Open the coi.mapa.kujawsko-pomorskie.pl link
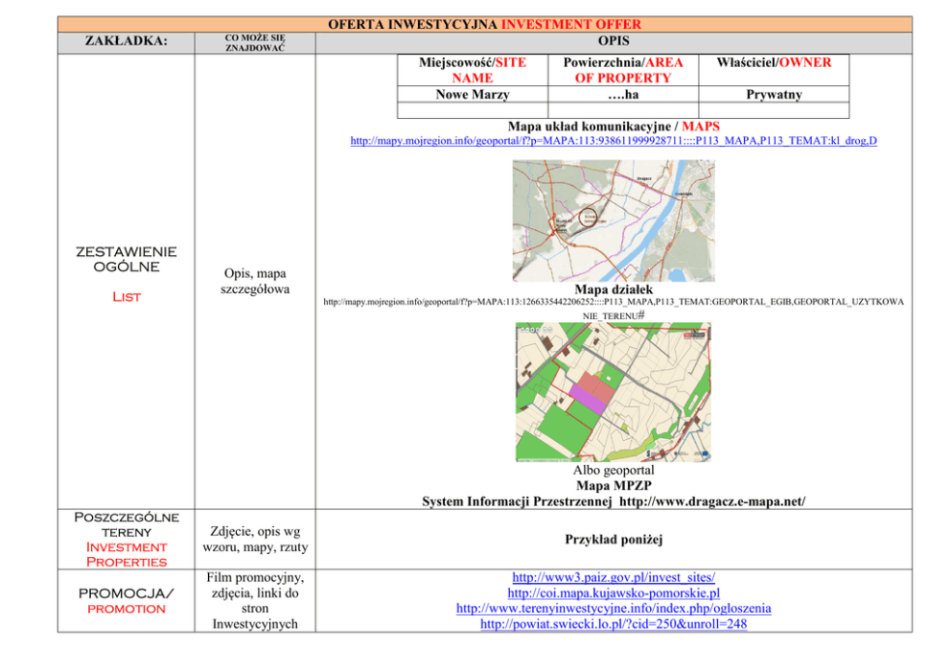The image size is (951, 672). (x=614, y=593)
